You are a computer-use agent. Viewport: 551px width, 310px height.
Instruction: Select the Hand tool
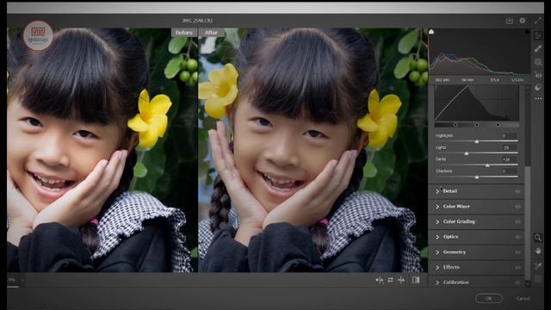(x=537, y=251)
